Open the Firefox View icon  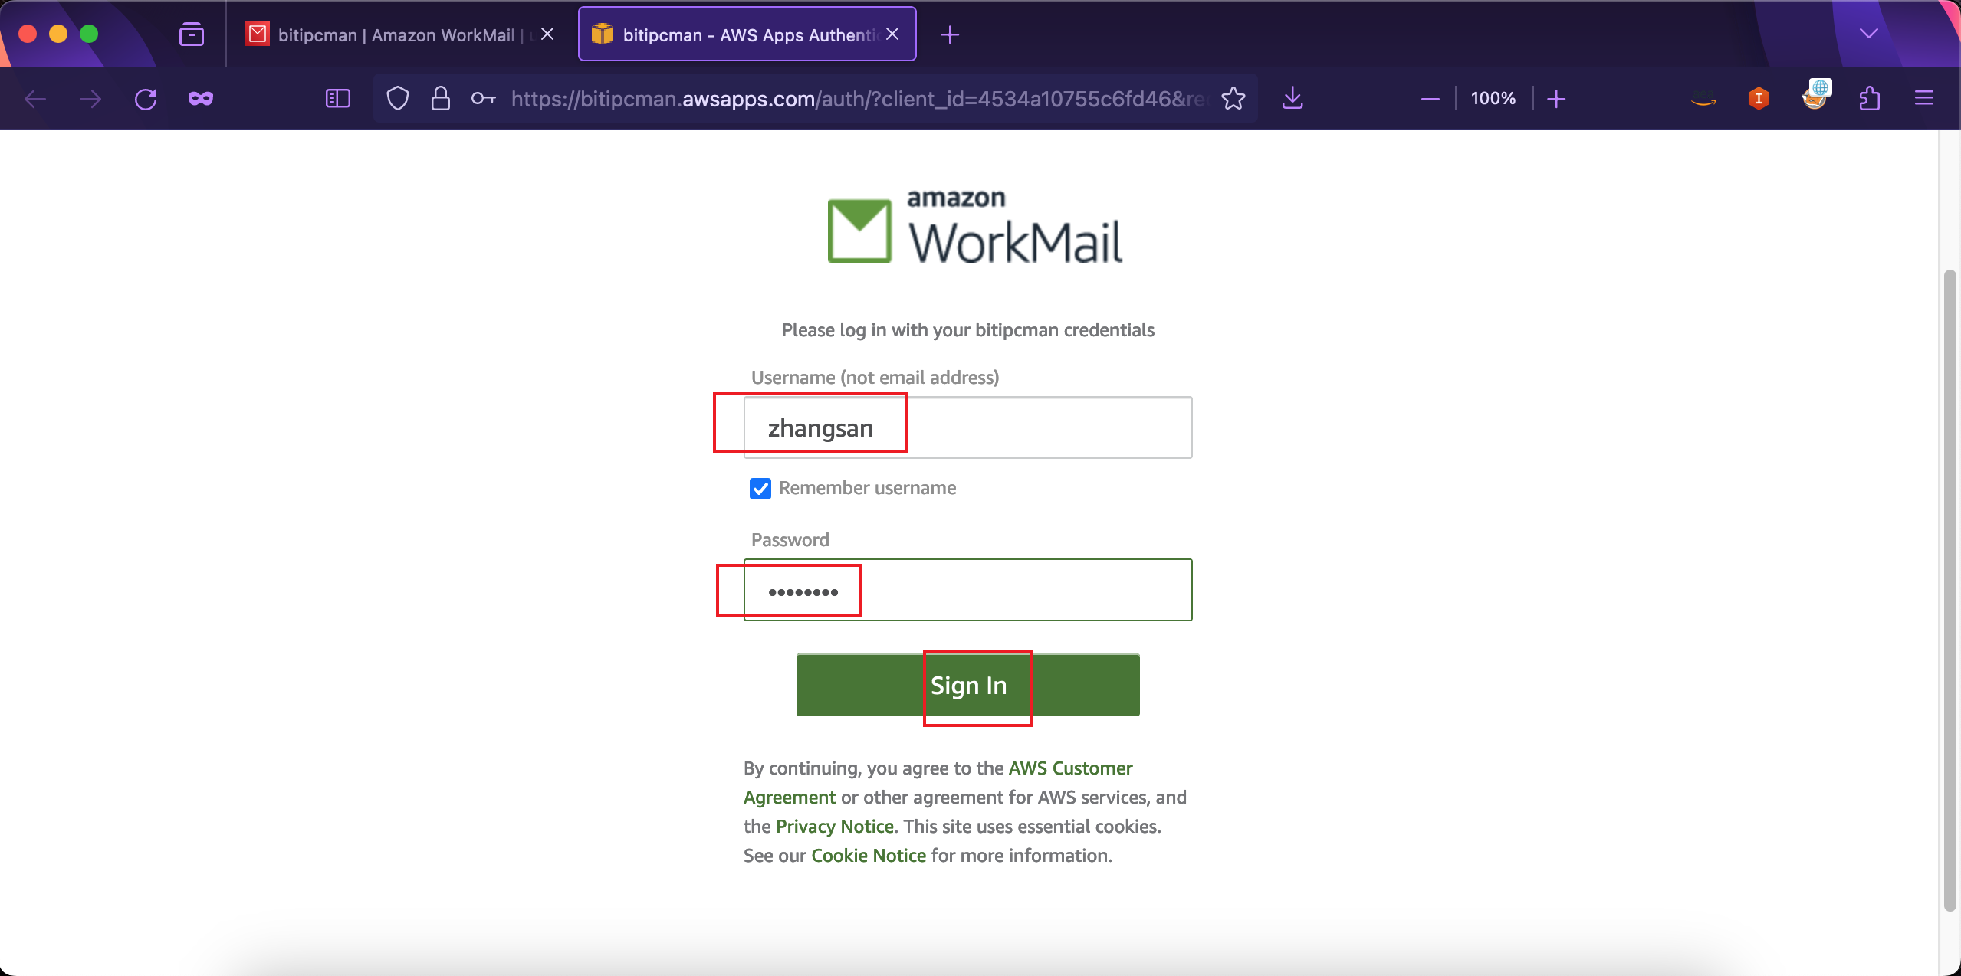click(x=192, y=34)
